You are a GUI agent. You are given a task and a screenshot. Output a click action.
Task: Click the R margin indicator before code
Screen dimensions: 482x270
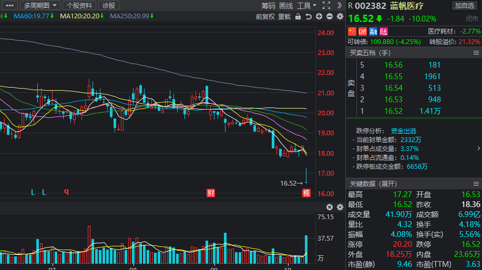[x=351, y=6]
